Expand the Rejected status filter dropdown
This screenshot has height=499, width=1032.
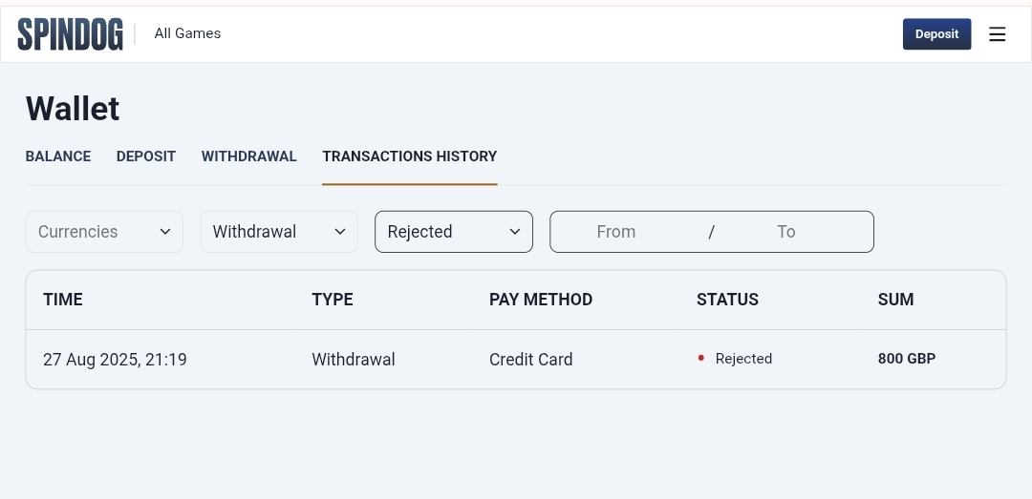click(x=454, y=232)
